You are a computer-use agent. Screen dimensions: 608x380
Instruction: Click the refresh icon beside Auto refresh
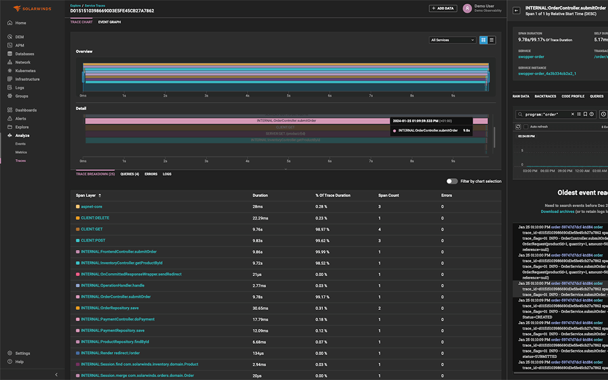[518, 126]
